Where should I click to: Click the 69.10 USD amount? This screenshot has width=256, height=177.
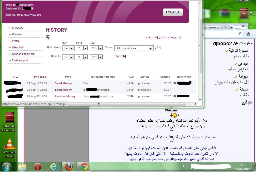pyautogui.click(x=130, y=96)
